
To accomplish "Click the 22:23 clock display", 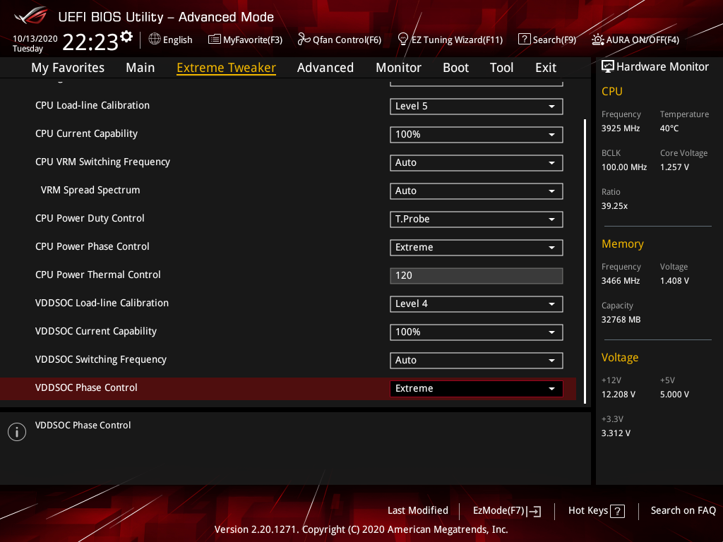I will (x=90, y=42).
